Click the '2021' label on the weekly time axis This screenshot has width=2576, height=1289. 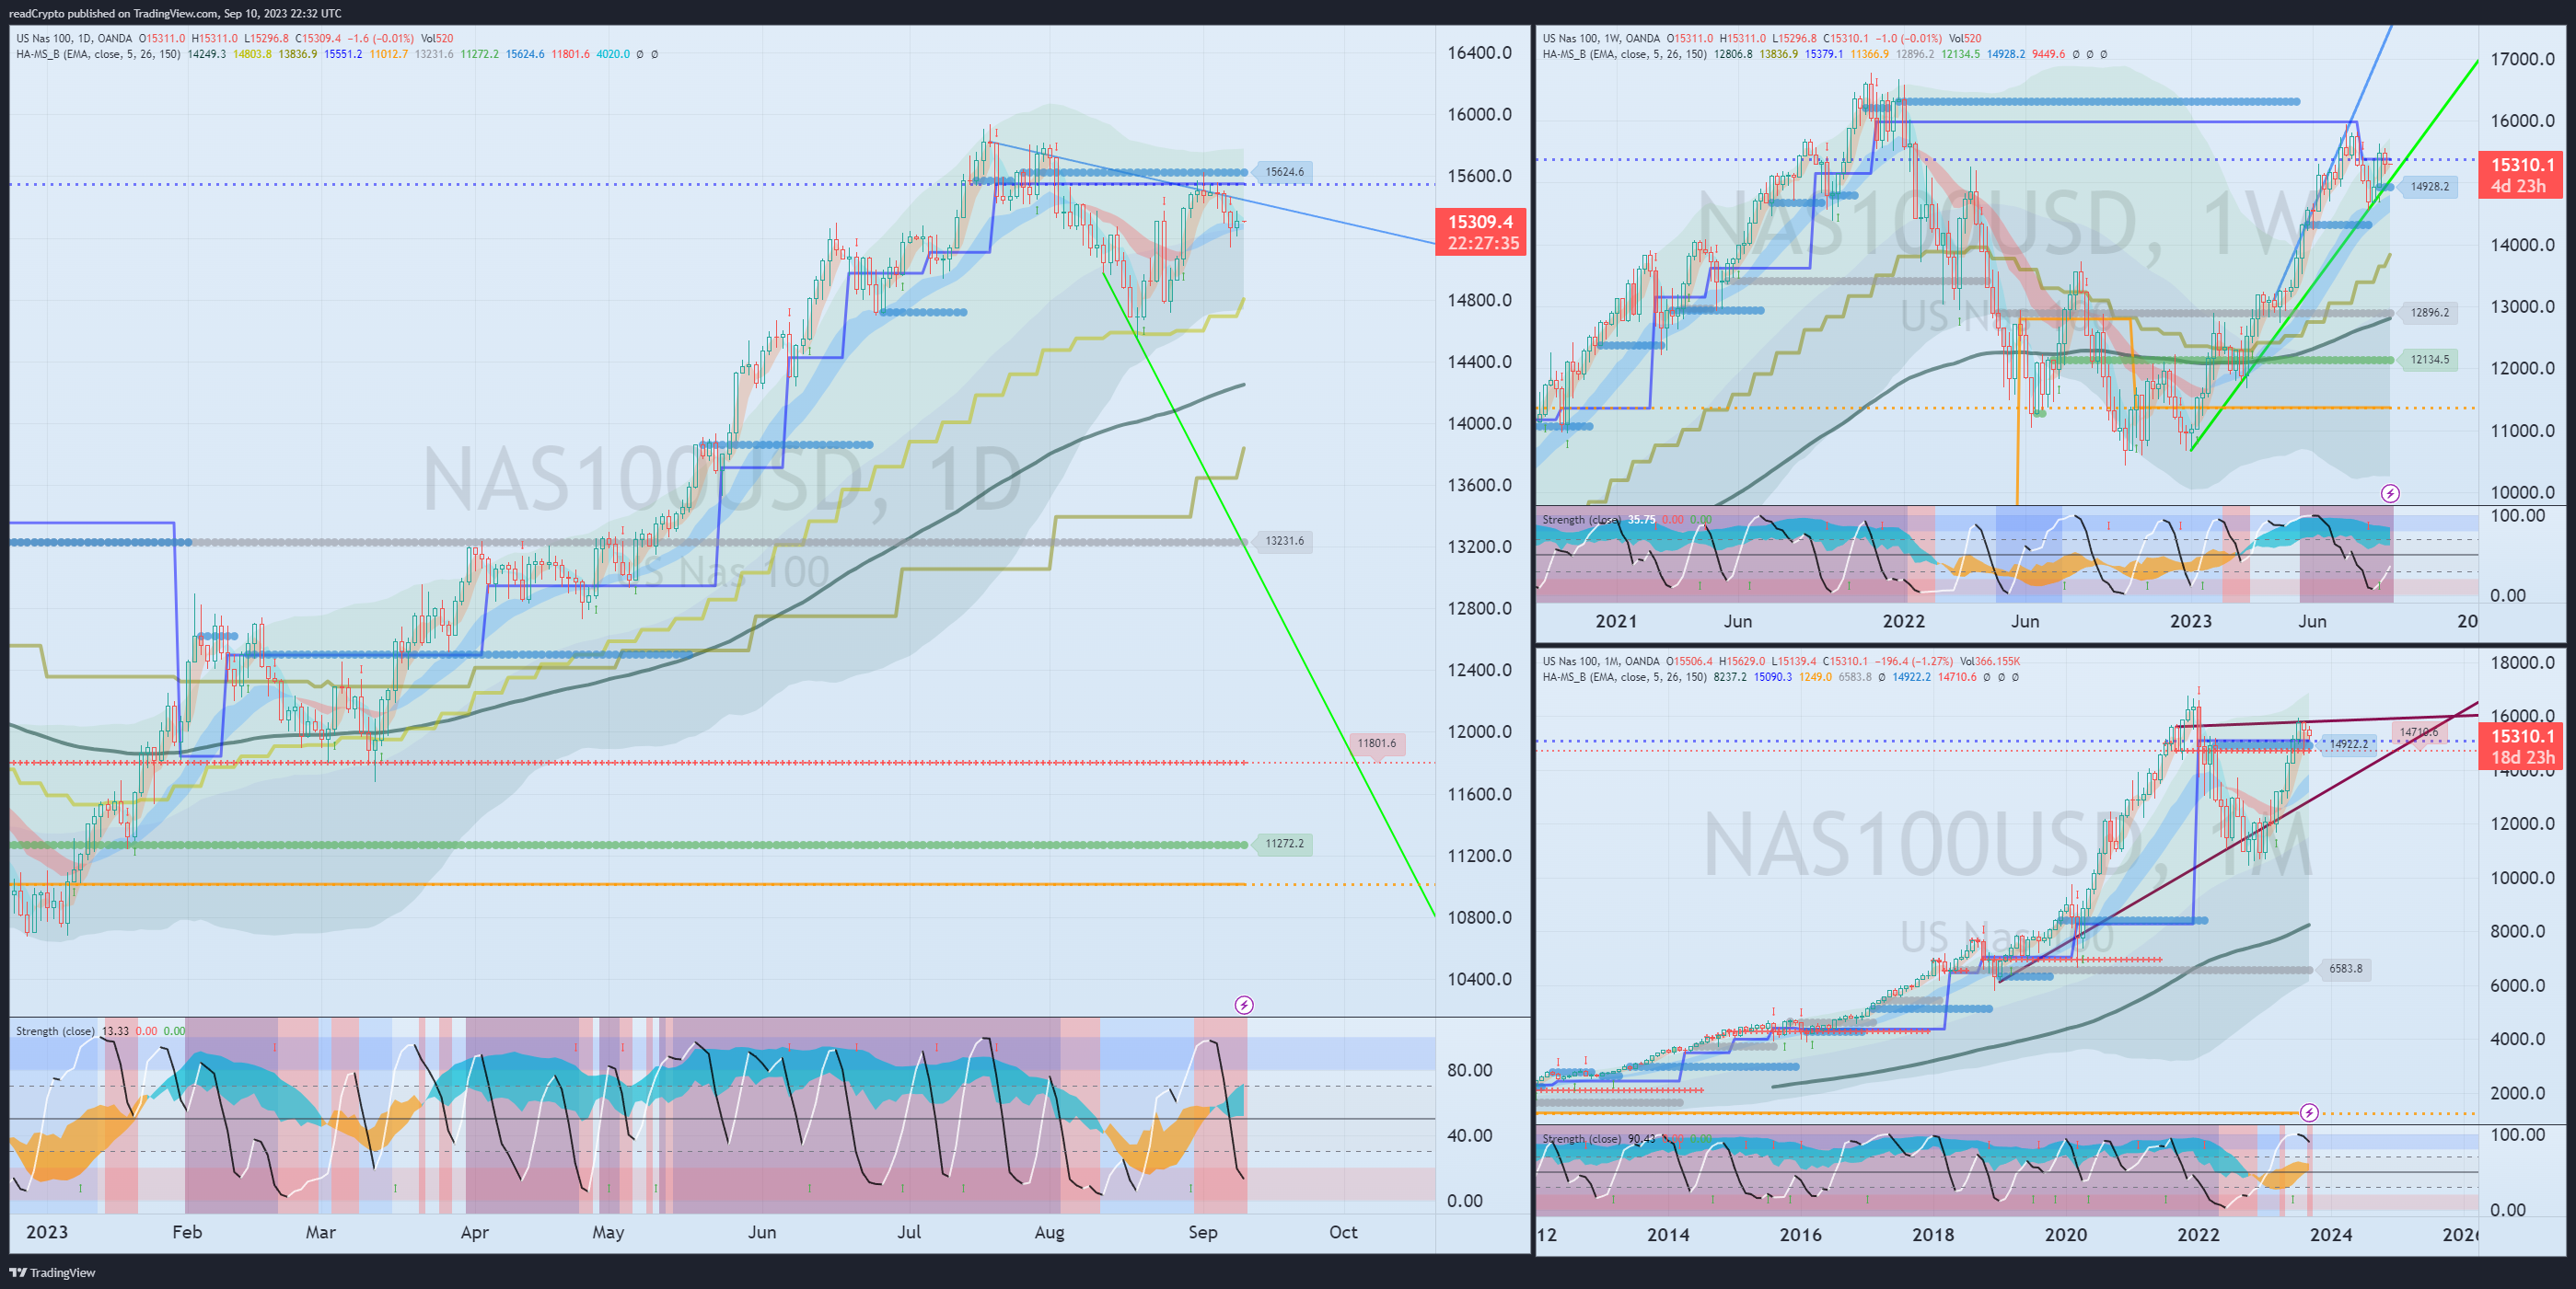pos(1616,622)
